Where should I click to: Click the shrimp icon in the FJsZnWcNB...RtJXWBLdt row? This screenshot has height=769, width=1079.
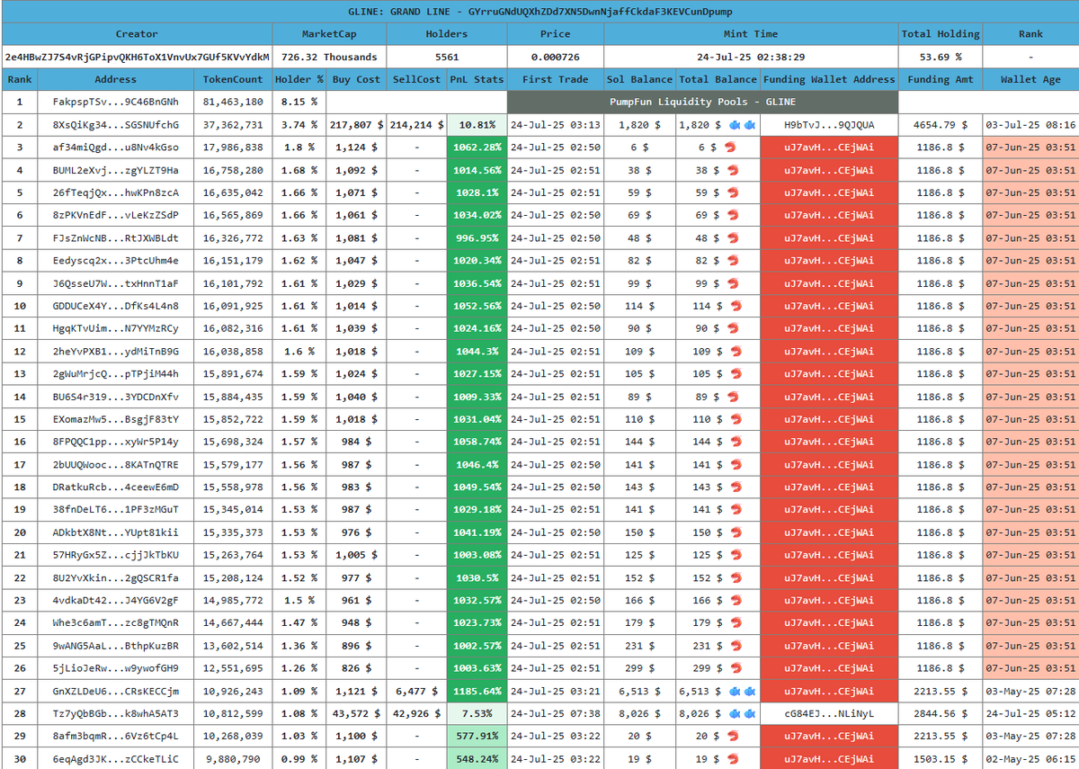point(734,238)
